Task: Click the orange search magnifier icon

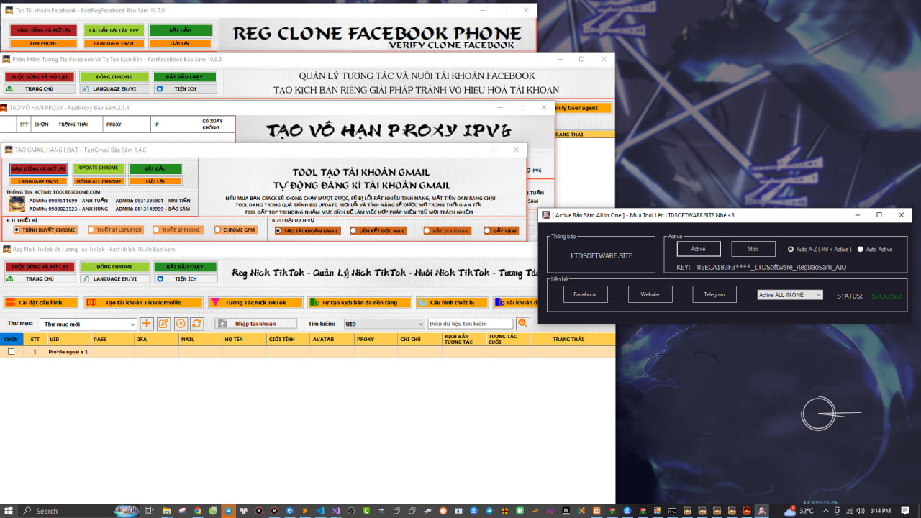Action: (523, 324)
